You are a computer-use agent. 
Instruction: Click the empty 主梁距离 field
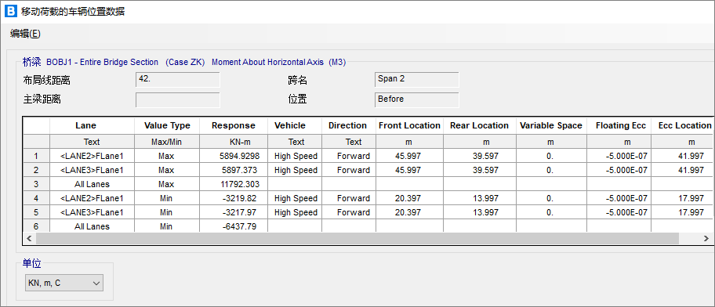click(x=178, y=99)
